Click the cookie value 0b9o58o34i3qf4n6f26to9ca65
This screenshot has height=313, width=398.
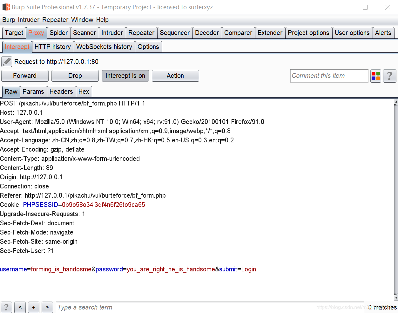104,205
